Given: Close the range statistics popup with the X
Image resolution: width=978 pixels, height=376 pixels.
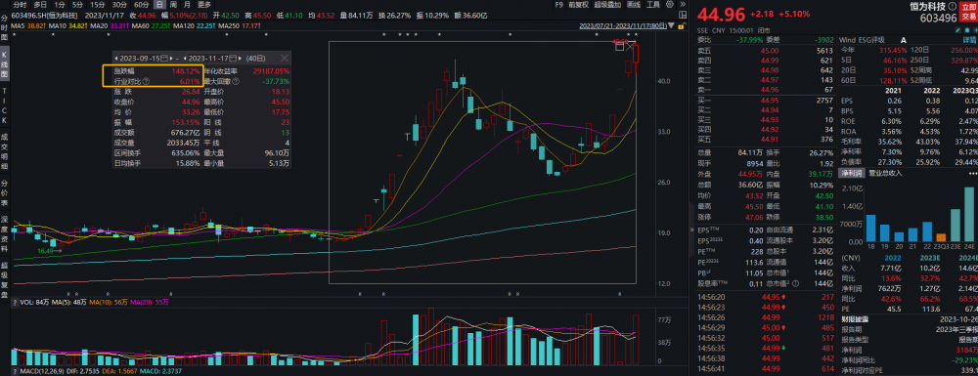Looking at the screenshot, I should pyautogui.click(x=285, y=58).
